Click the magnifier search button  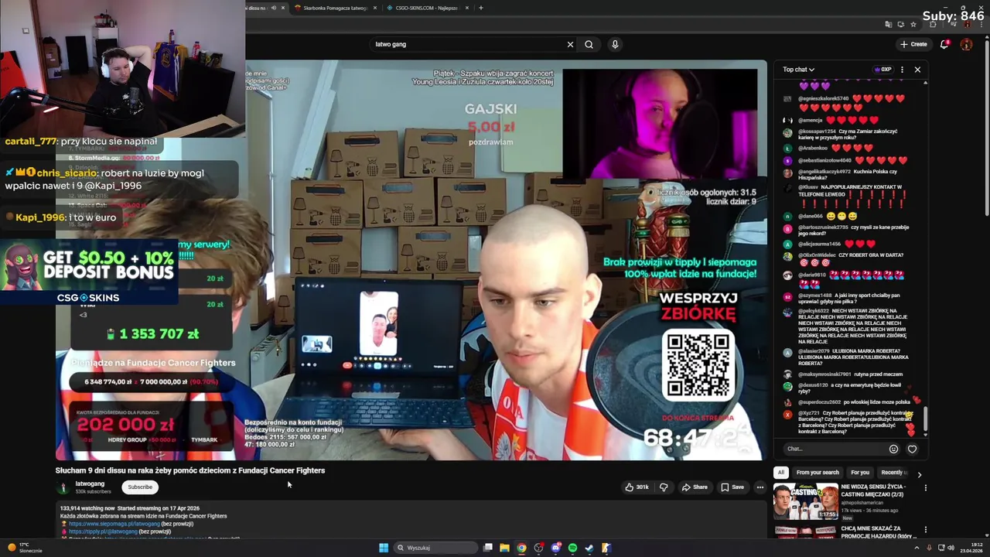coord(589,44)
